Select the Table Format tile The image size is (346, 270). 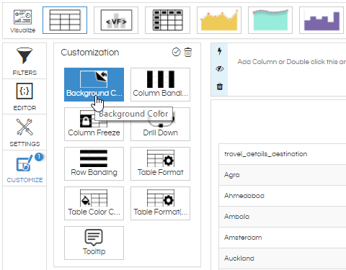(160, 163)
